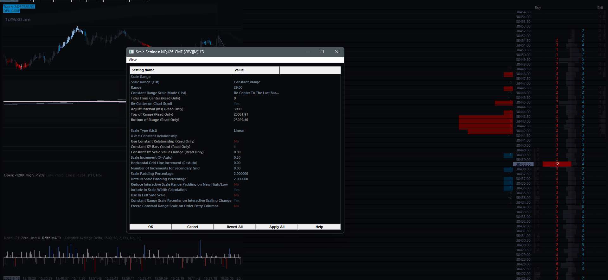Click the Scale Settings window title icon
Image resolution: width=608 pixels, height=280 pixels.
(131, 52)
